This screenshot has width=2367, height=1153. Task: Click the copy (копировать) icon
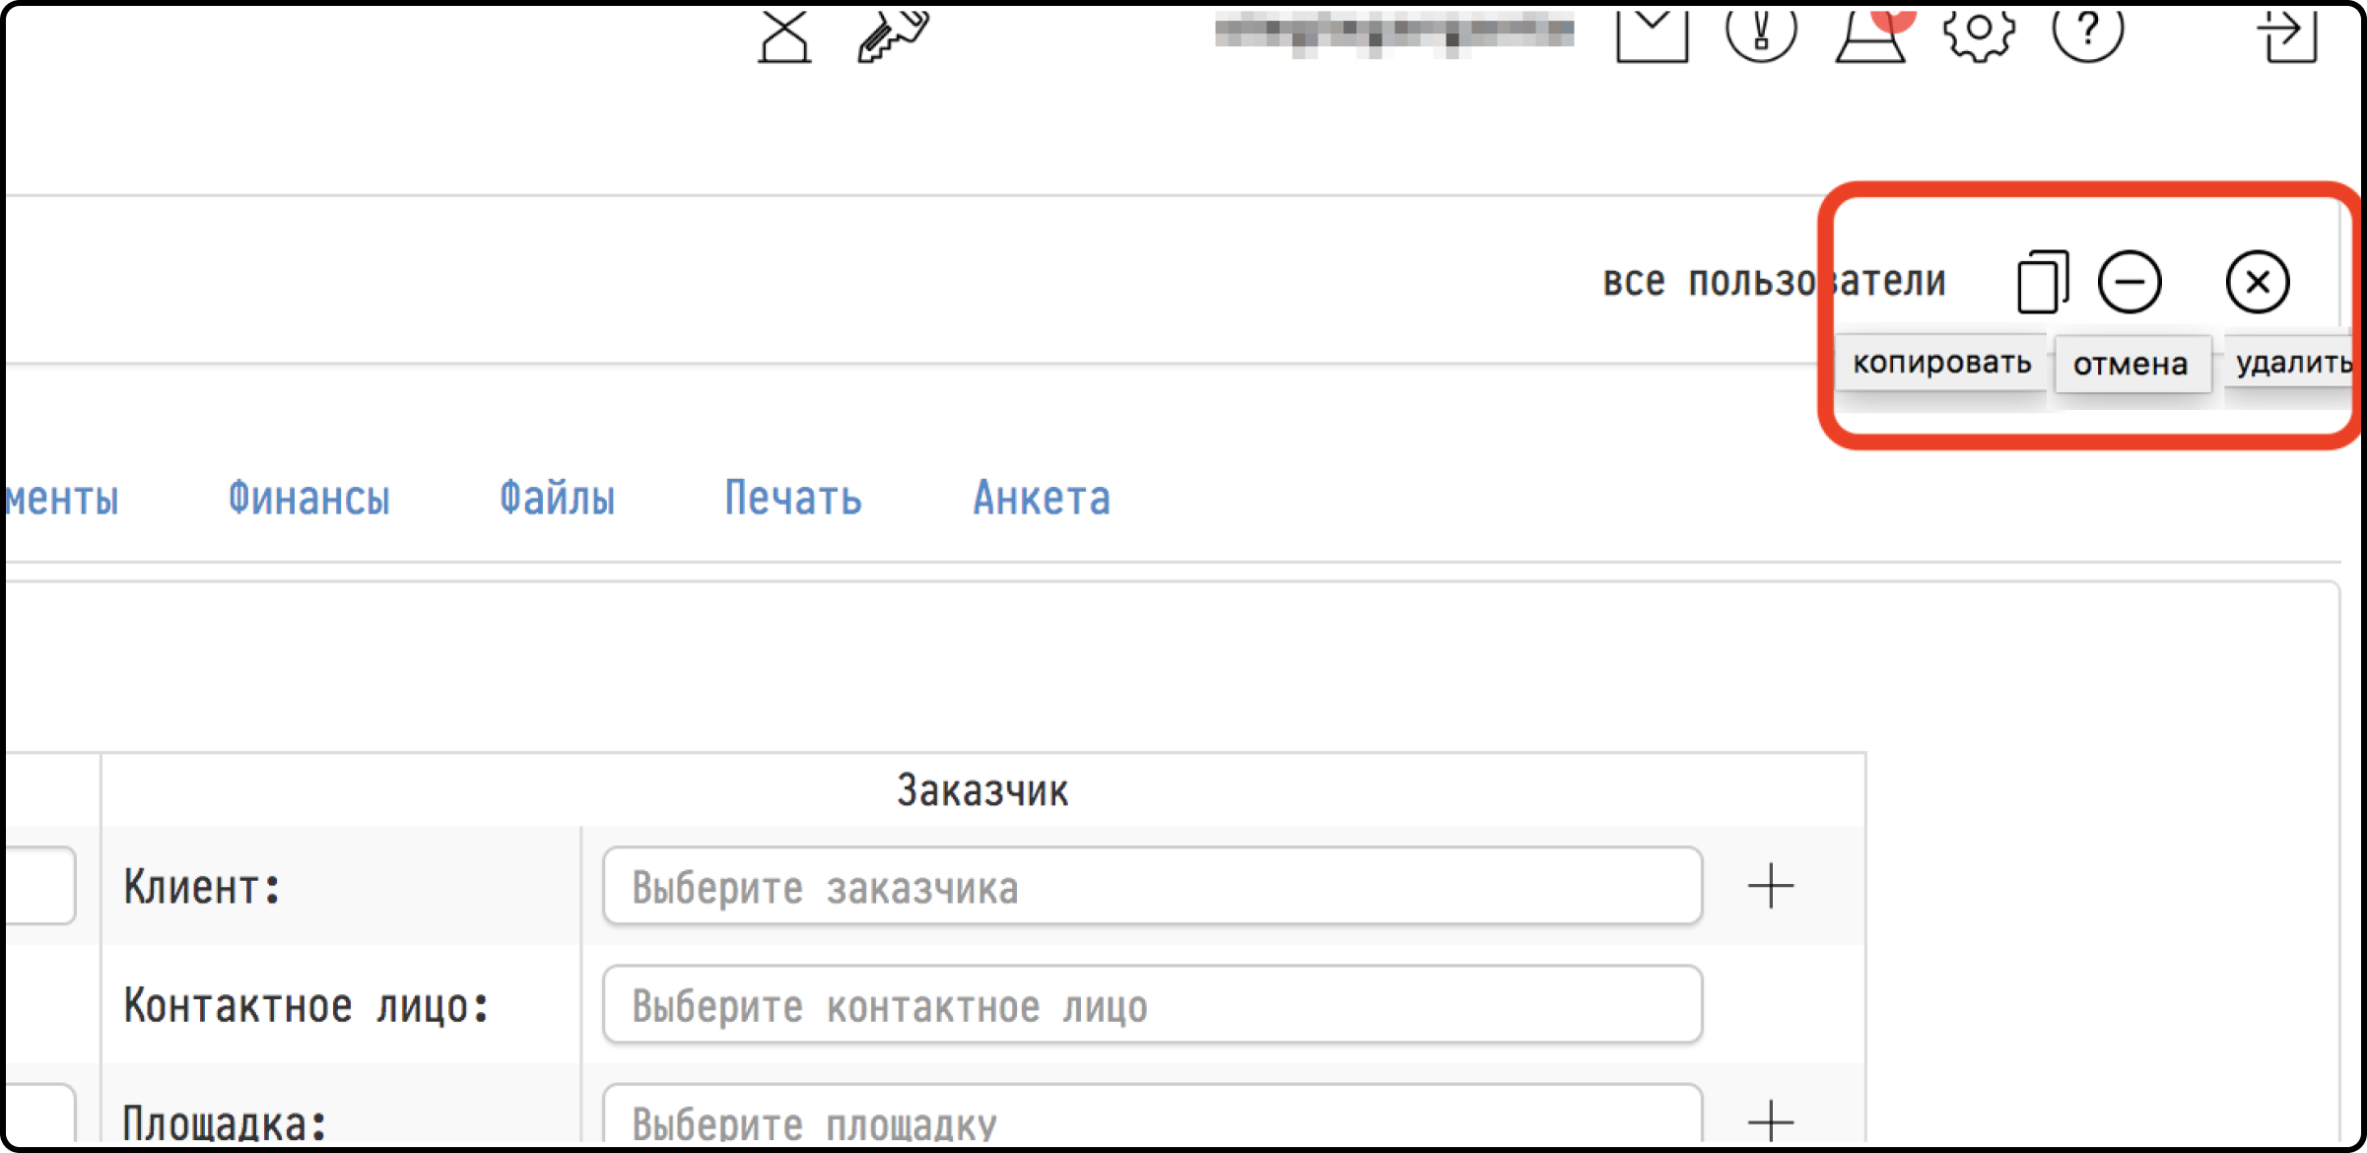point(2043,282)
